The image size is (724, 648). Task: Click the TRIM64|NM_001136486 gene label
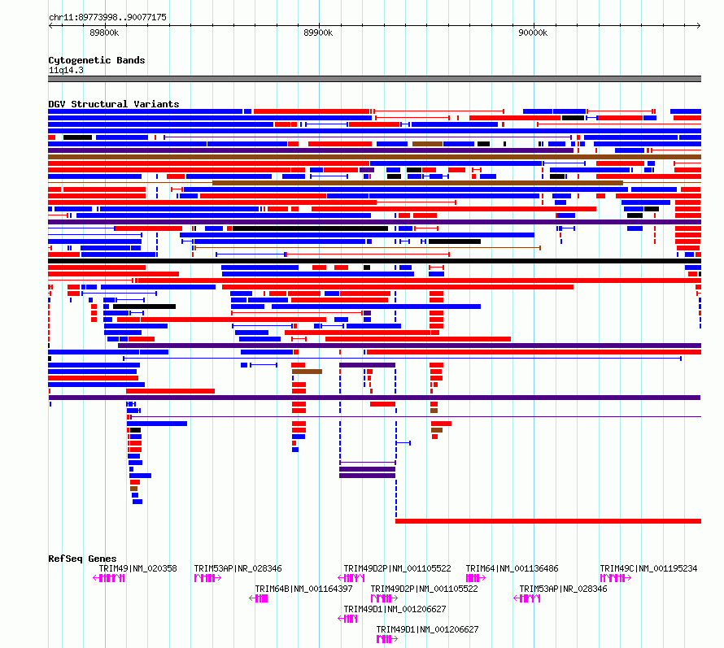(512, 568)
